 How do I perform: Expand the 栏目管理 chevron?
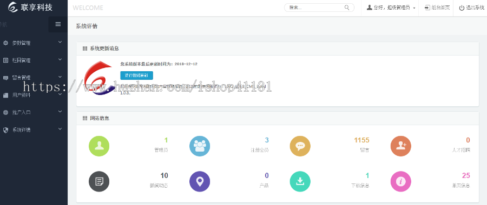click(60, 59)
